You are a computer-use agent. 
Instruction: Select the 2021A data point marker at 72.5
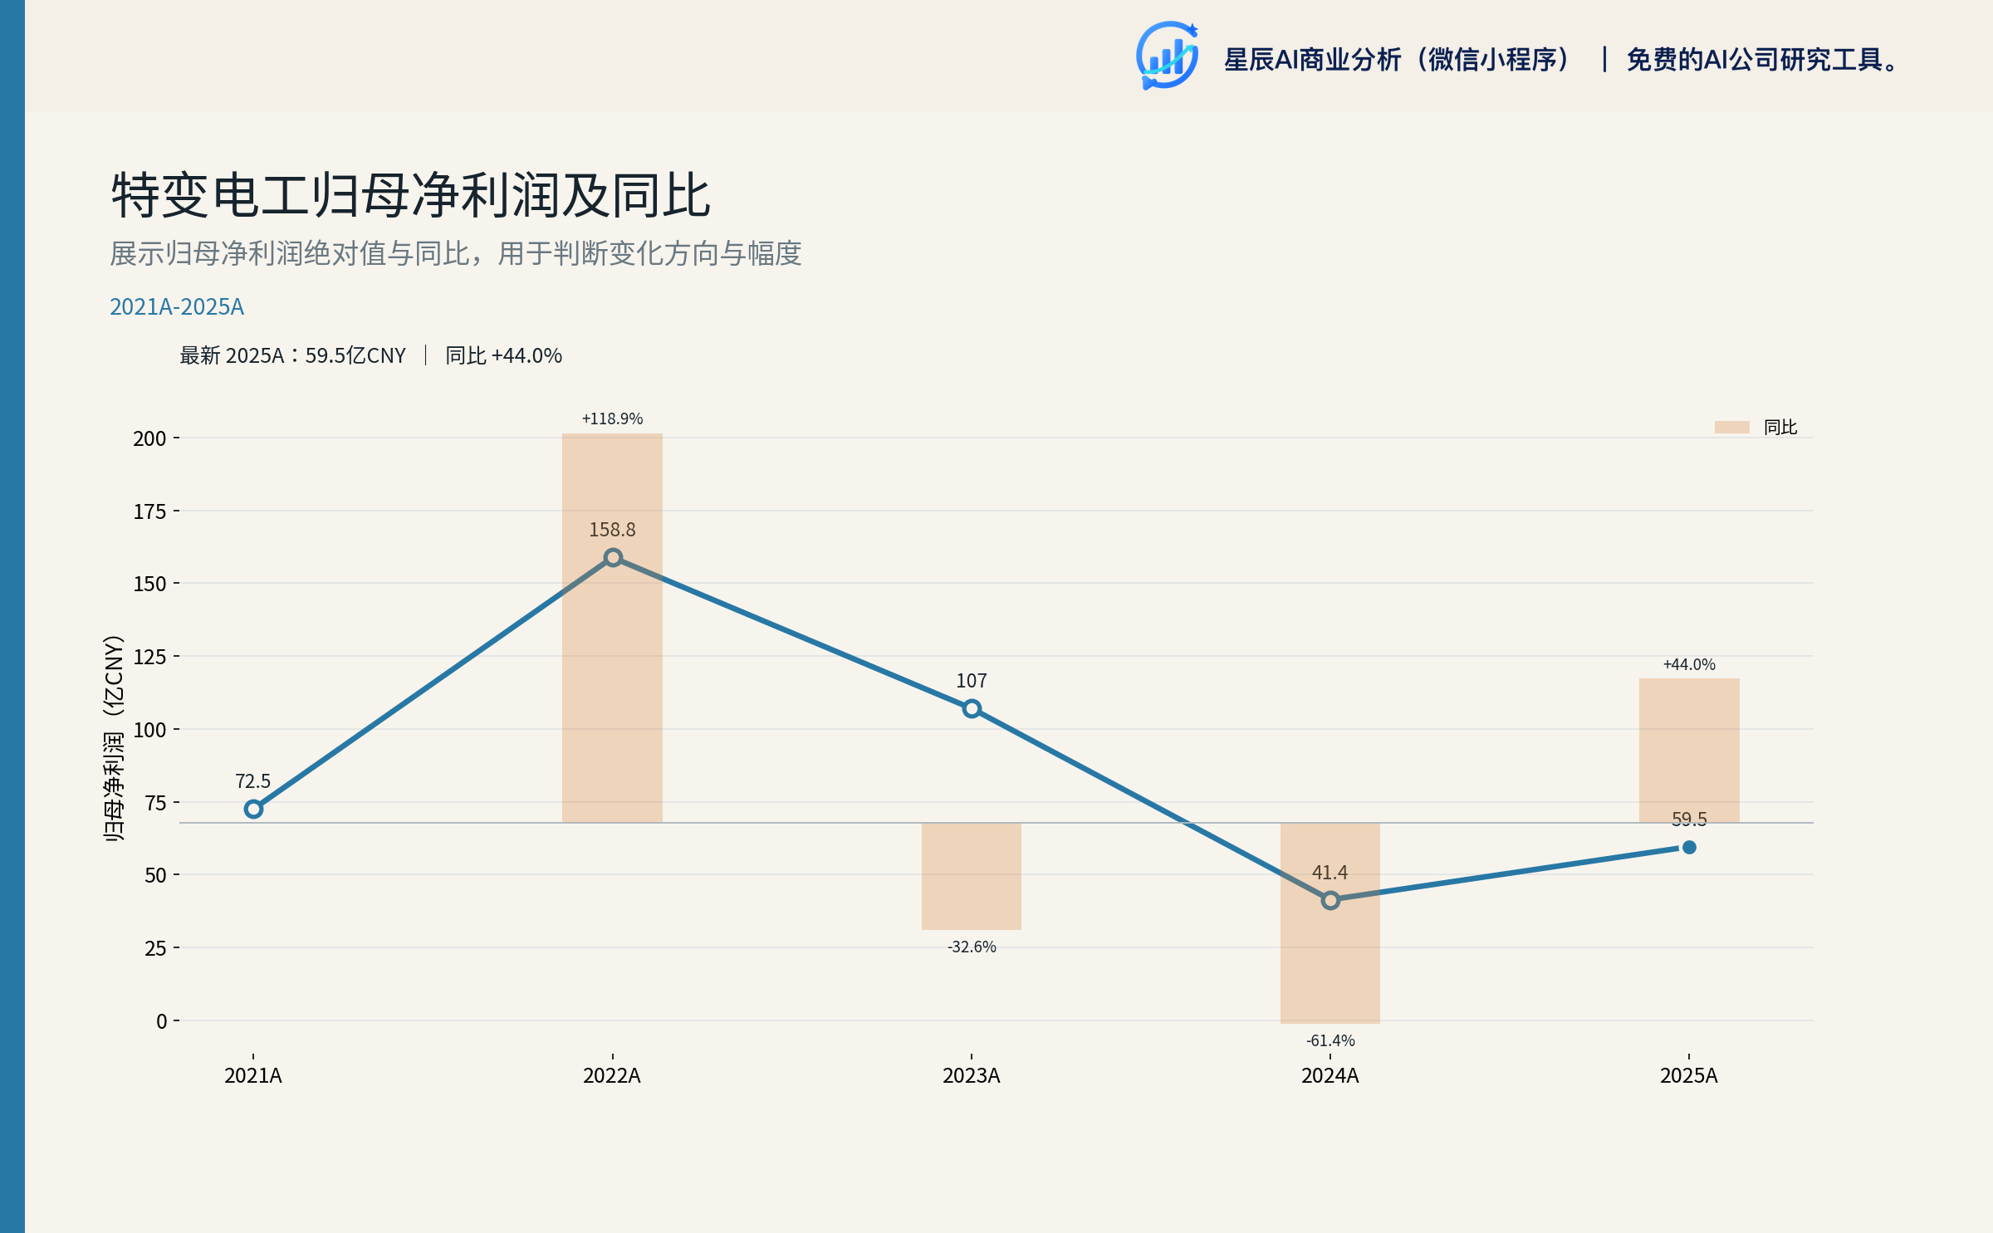[253, 809]
